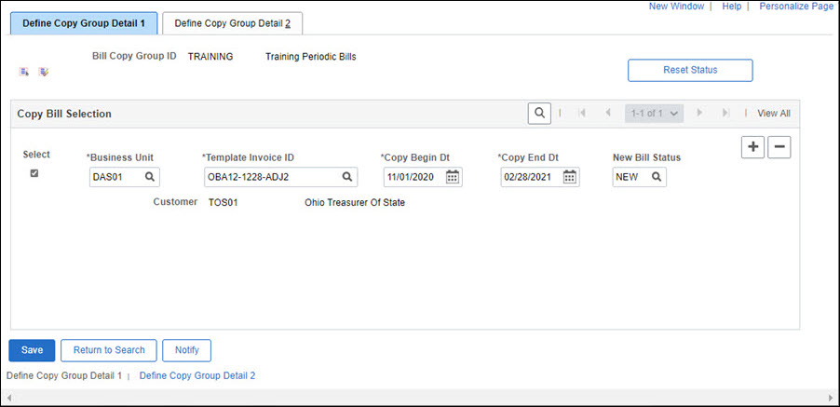This screenshot has height=407, width=840.
Task: Click the Copy Bill Selection search icon
Action: click(539, 113)
